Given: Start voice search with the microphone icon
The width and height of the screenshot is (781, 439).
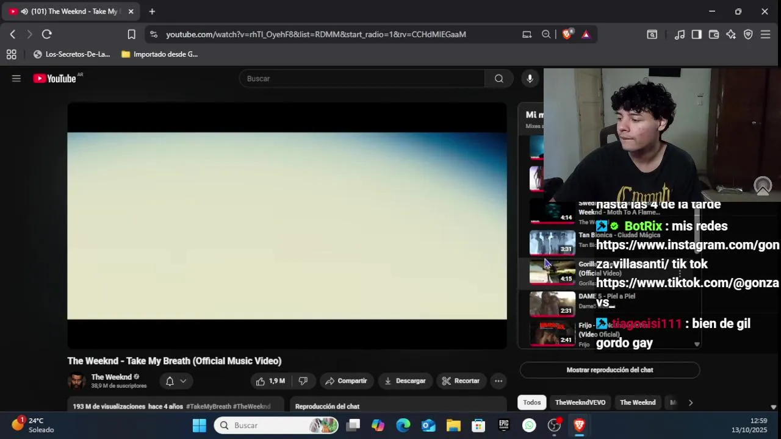Looking at the screenshot, I should 530,78.
